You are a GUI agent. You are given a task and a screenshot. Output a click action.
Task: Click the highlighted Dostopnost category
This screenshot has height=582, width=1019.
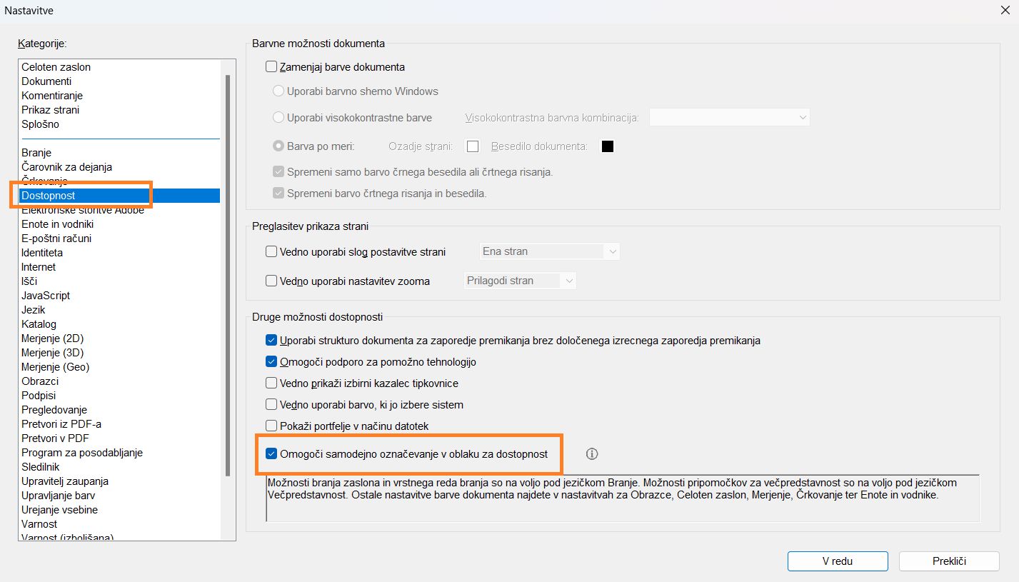point(120,196)
